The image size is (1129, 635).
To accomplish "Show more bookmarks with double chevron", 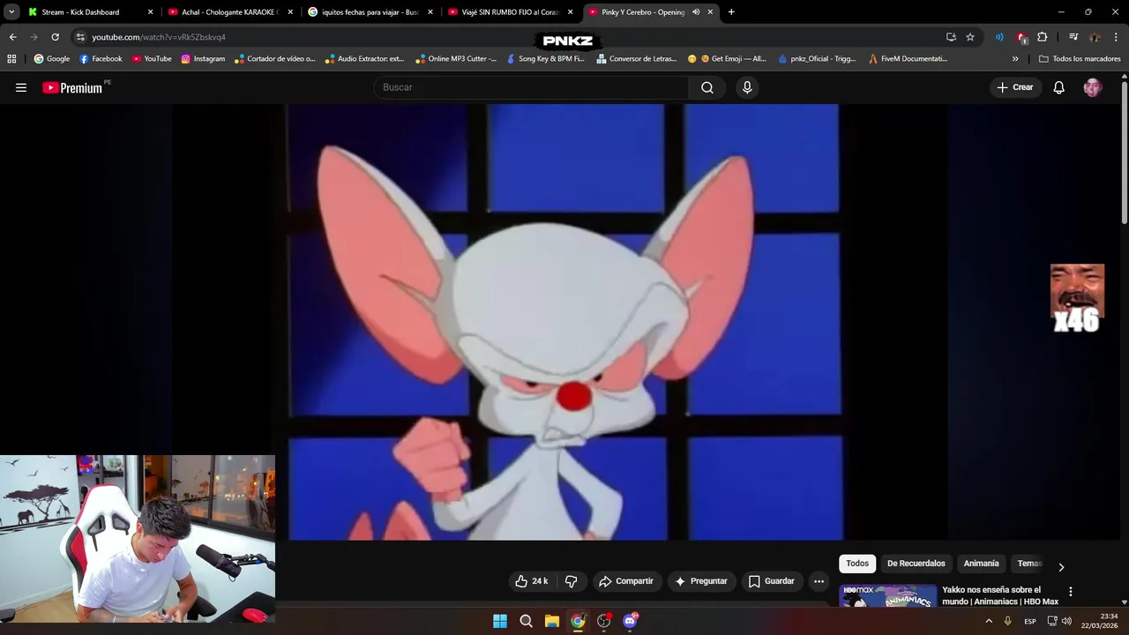I will pos(1015,59).
